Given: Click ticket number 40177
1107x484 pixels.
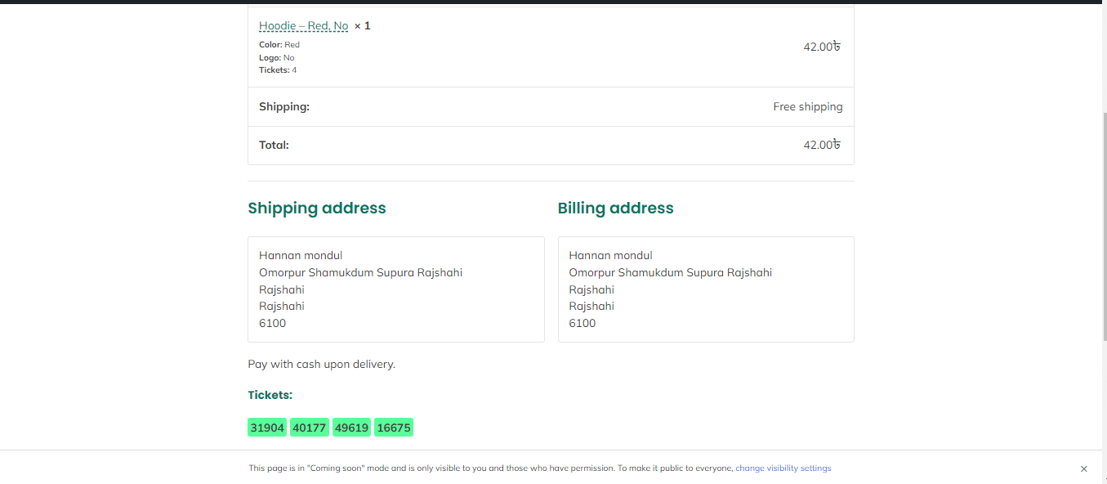Looking at the screenshot, I should (x=310, y=428).
